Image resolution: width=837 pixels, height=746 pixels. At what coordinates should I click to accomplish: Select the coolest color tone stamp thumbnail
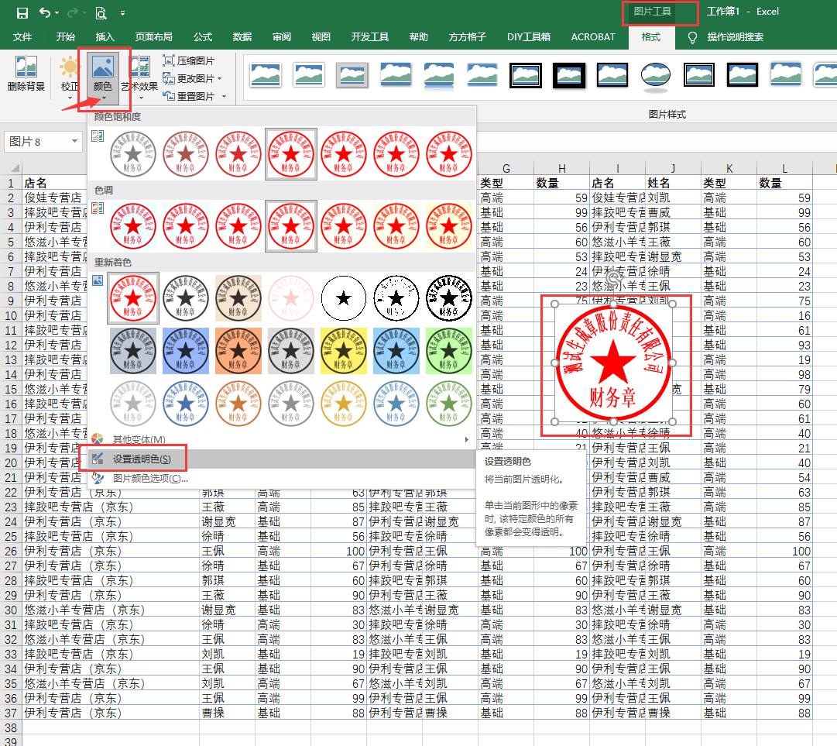133,226
